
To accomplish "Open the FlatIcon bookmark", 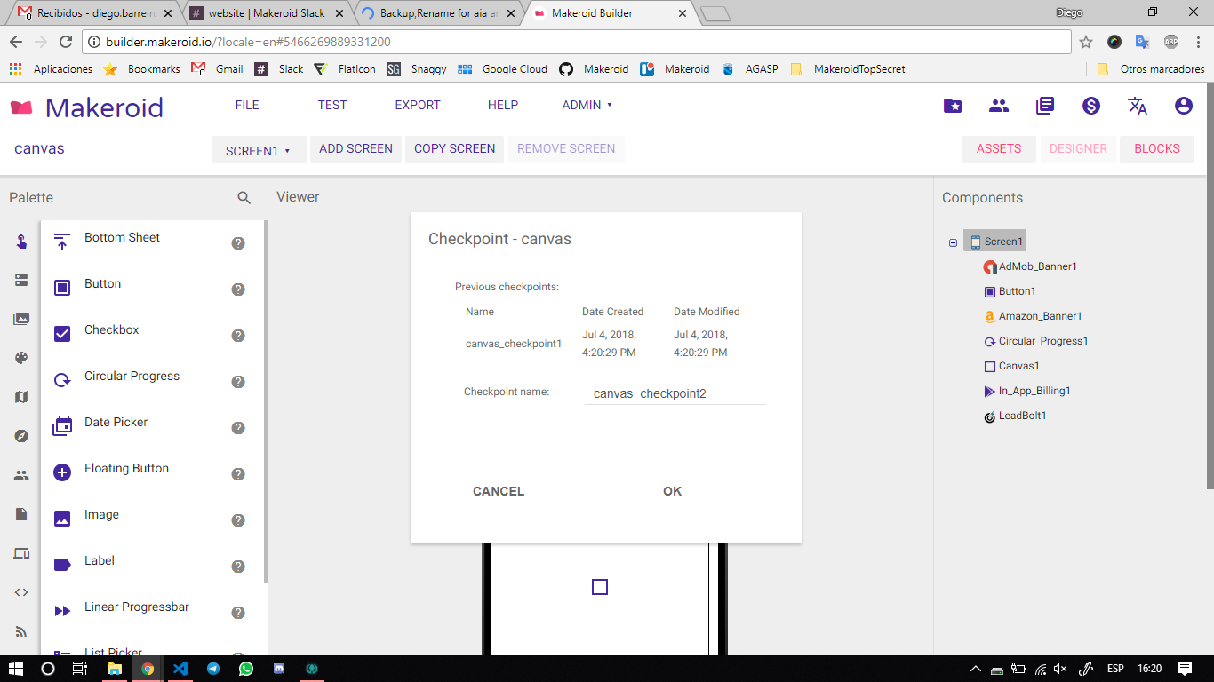I will pyautogui.click(x=344, y=69).
